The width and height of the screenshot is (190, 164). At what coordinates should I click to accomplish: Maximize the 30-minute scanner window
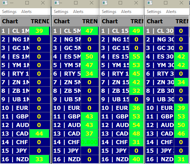[x=166, y=3]
